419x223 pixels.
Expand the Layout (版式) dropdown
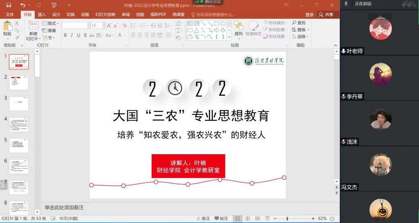[58, 23]
